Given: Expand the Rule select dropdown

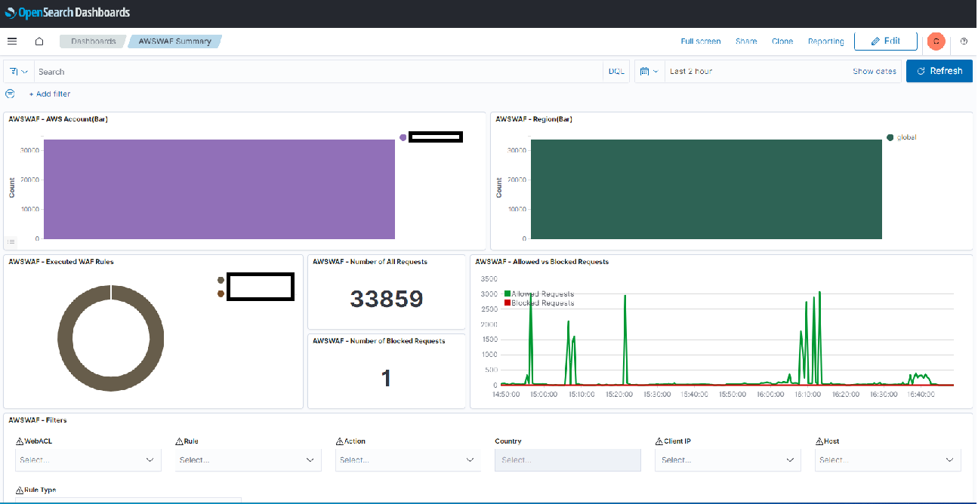Looking at the screenshot, I should [248, 459].
